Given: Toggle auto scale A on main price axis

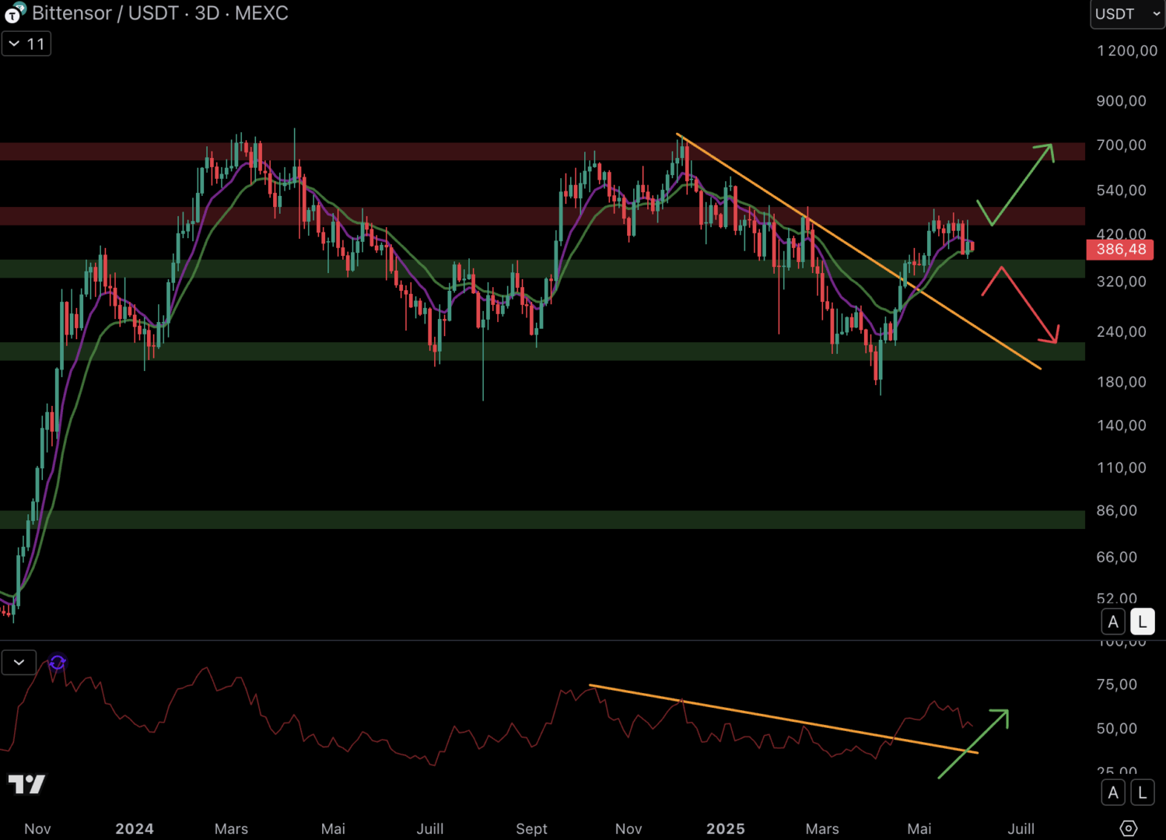Looking at the screenshot, I should [1113, 621].
